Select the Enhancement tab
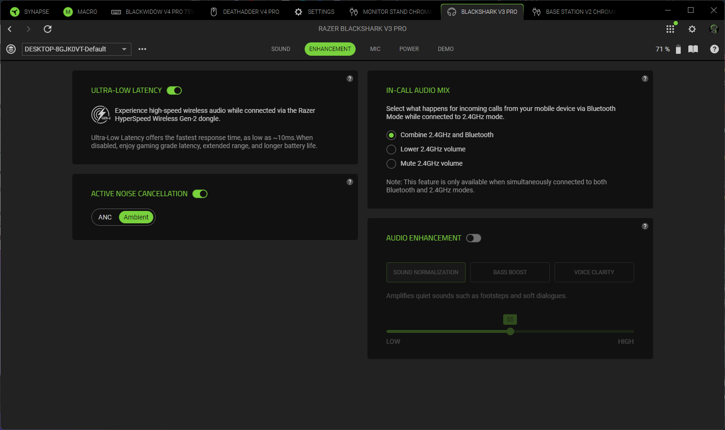Viewport: 725px width, 430px height. click(330, 49)
